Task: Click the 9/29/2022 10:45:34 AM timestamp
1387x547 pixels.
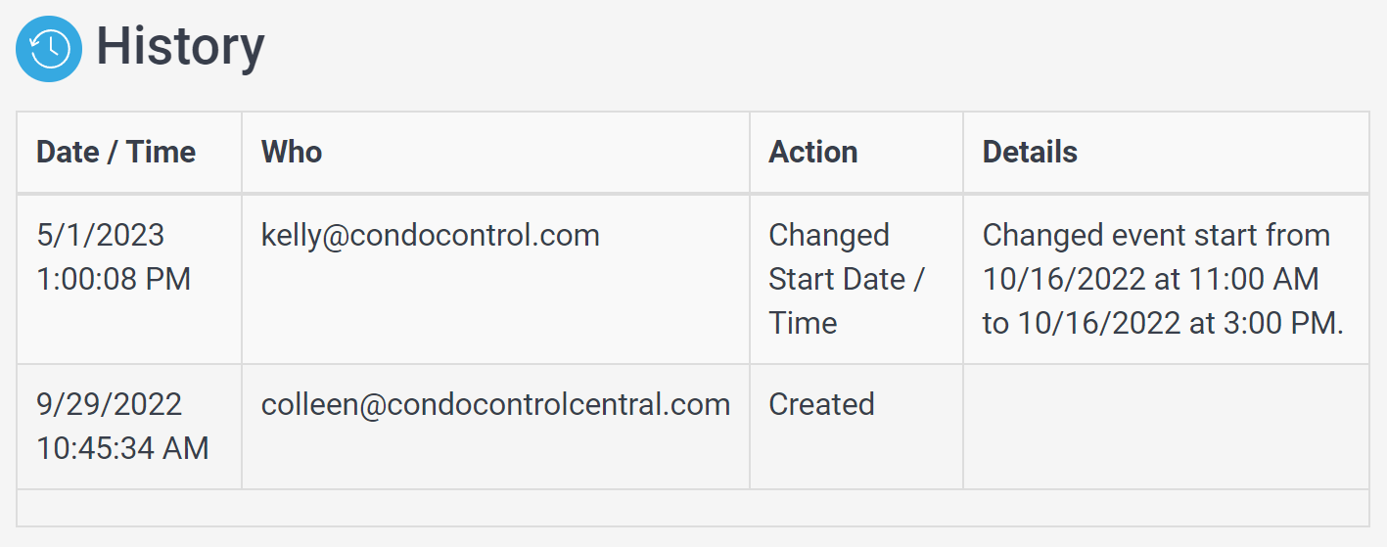Action: [122, 427]
